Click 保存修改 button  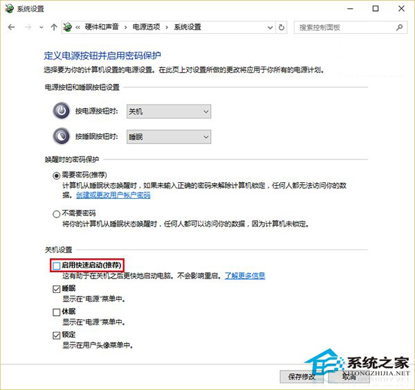(302, 376)
